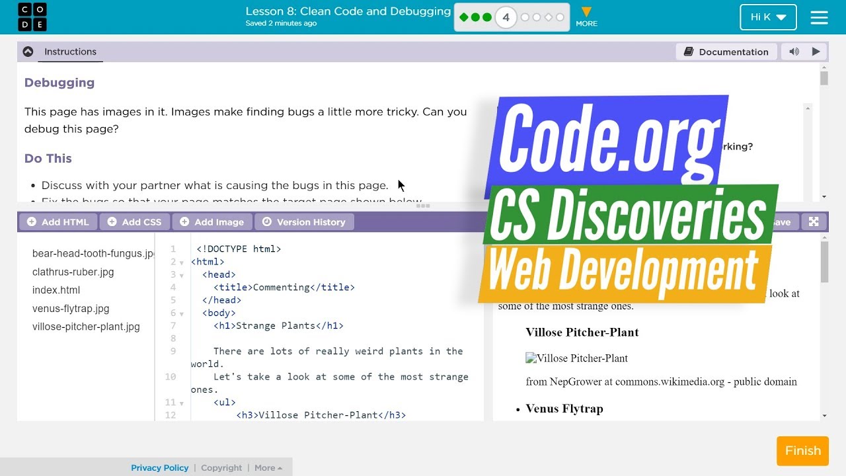
Task: Click the Add HTML button
Action: tap(58, 222)
